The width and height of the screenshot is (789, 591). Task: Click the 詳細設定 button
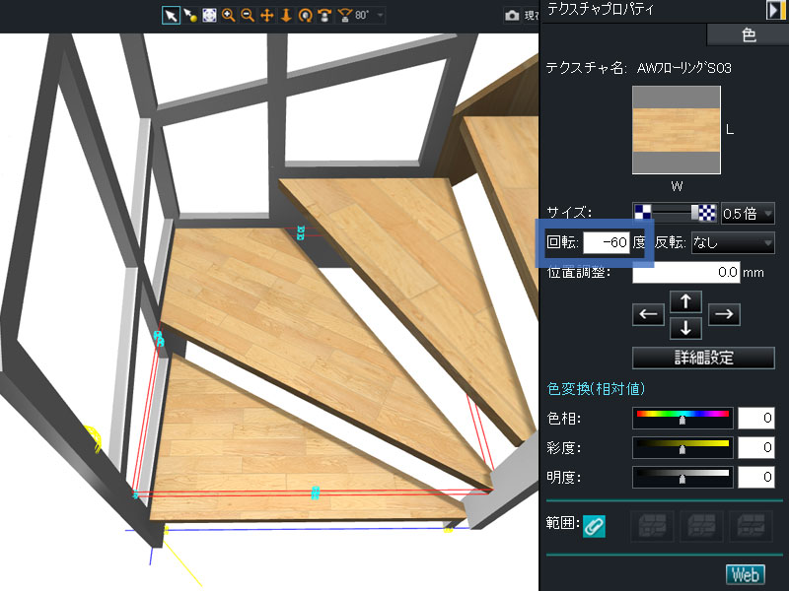coord(703,358)
